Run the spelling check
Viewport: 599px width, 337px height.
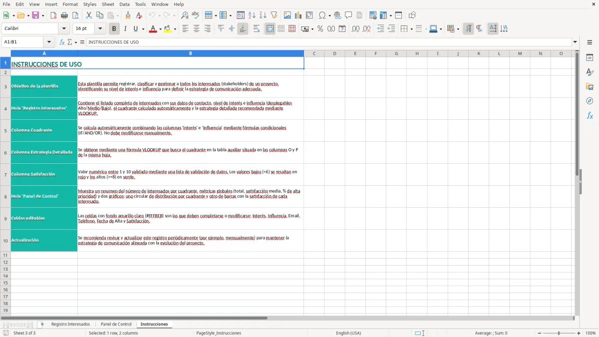196,15
